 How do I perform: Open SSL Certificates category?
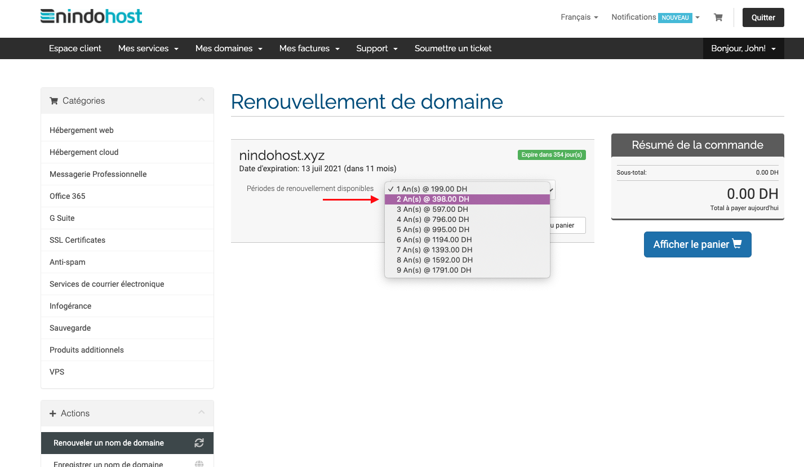point(127,240)
